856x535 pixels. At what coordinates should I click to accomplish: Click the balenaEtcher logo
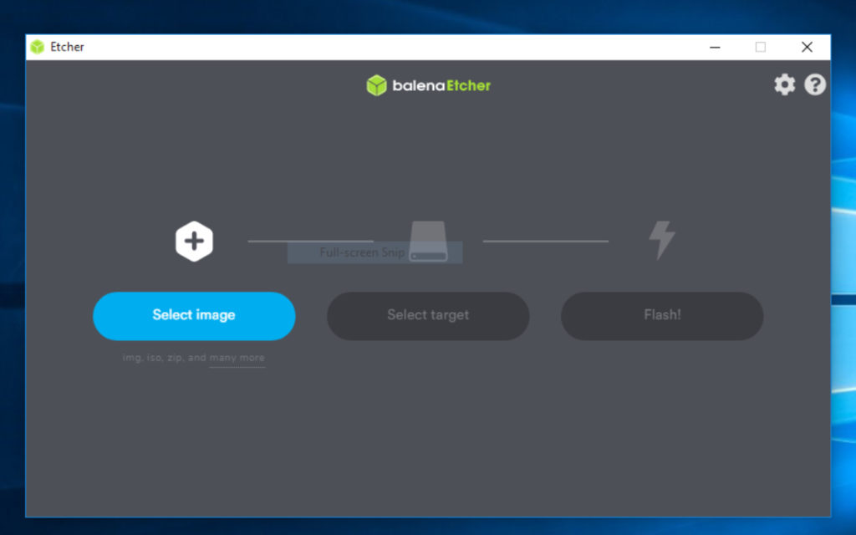pos(429,85)
